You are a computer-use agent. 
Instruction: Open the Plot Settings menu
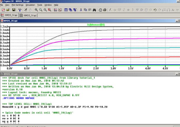coord(17,5)
